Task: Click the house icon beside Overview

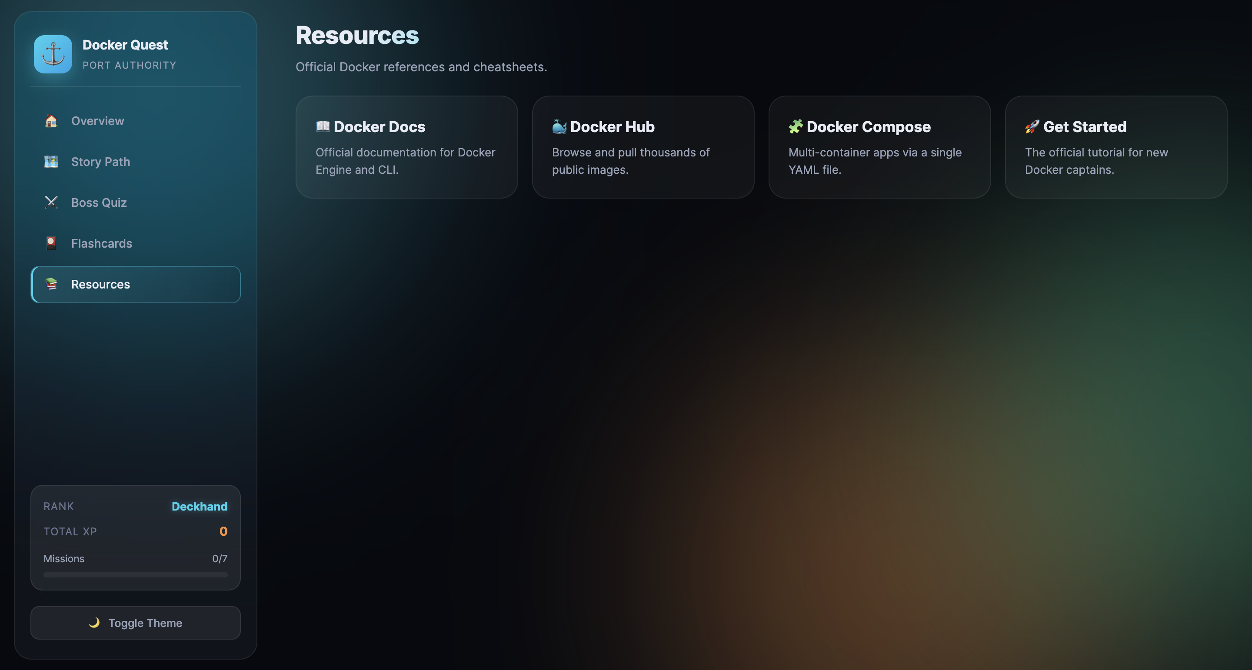Action: pos(51,120)
